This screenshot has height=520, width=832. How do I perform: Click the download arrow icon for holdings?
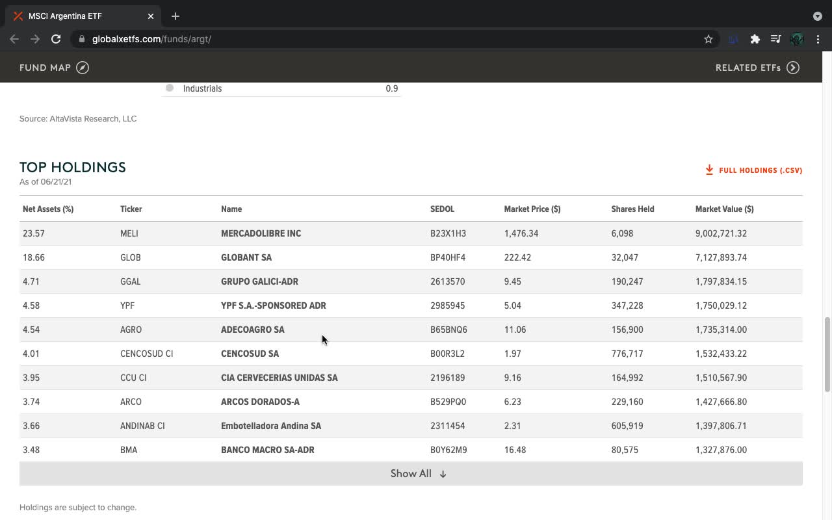709,170
